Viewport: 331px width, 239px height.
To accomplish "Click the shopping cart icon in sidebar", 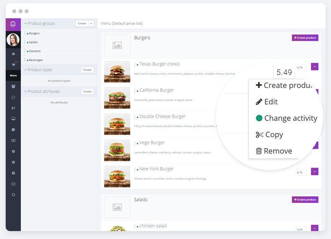I will click(x=13, y=65).
